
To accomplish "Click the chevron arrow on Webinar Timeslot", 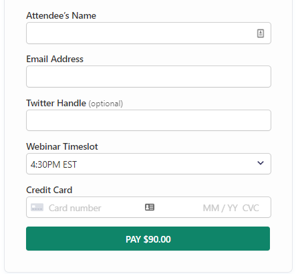I will point(261,163).
